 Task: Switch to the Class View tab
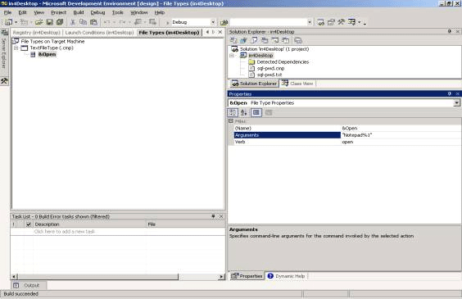[x=297, y=84]
